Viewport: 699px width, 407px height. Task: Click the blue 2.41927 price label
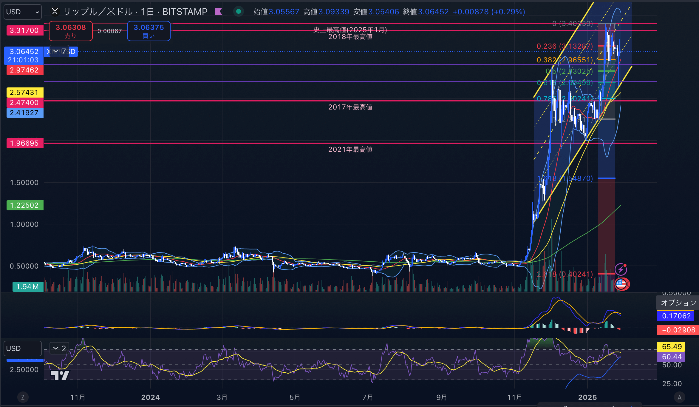25,113
